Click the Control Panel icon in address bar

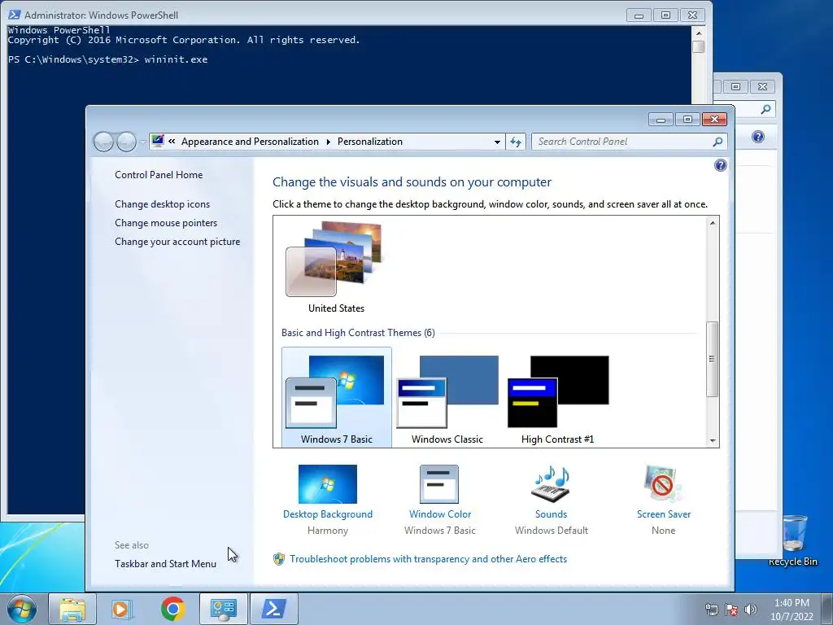[x=158, y=141]
